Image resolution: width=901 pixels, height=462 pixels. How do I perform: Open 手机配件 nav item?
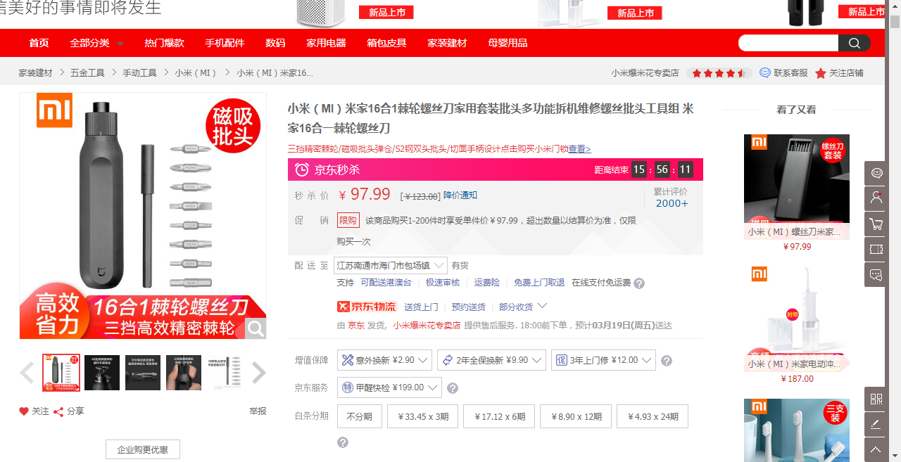pos(225,43)
